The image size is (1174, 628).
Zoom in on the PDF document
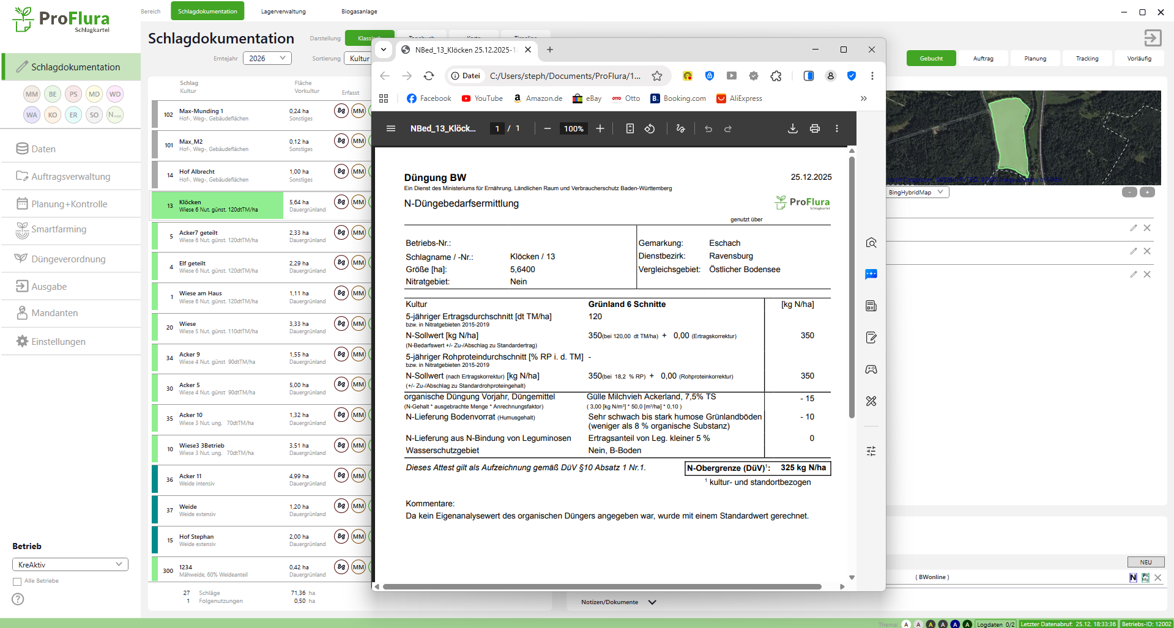600,128
